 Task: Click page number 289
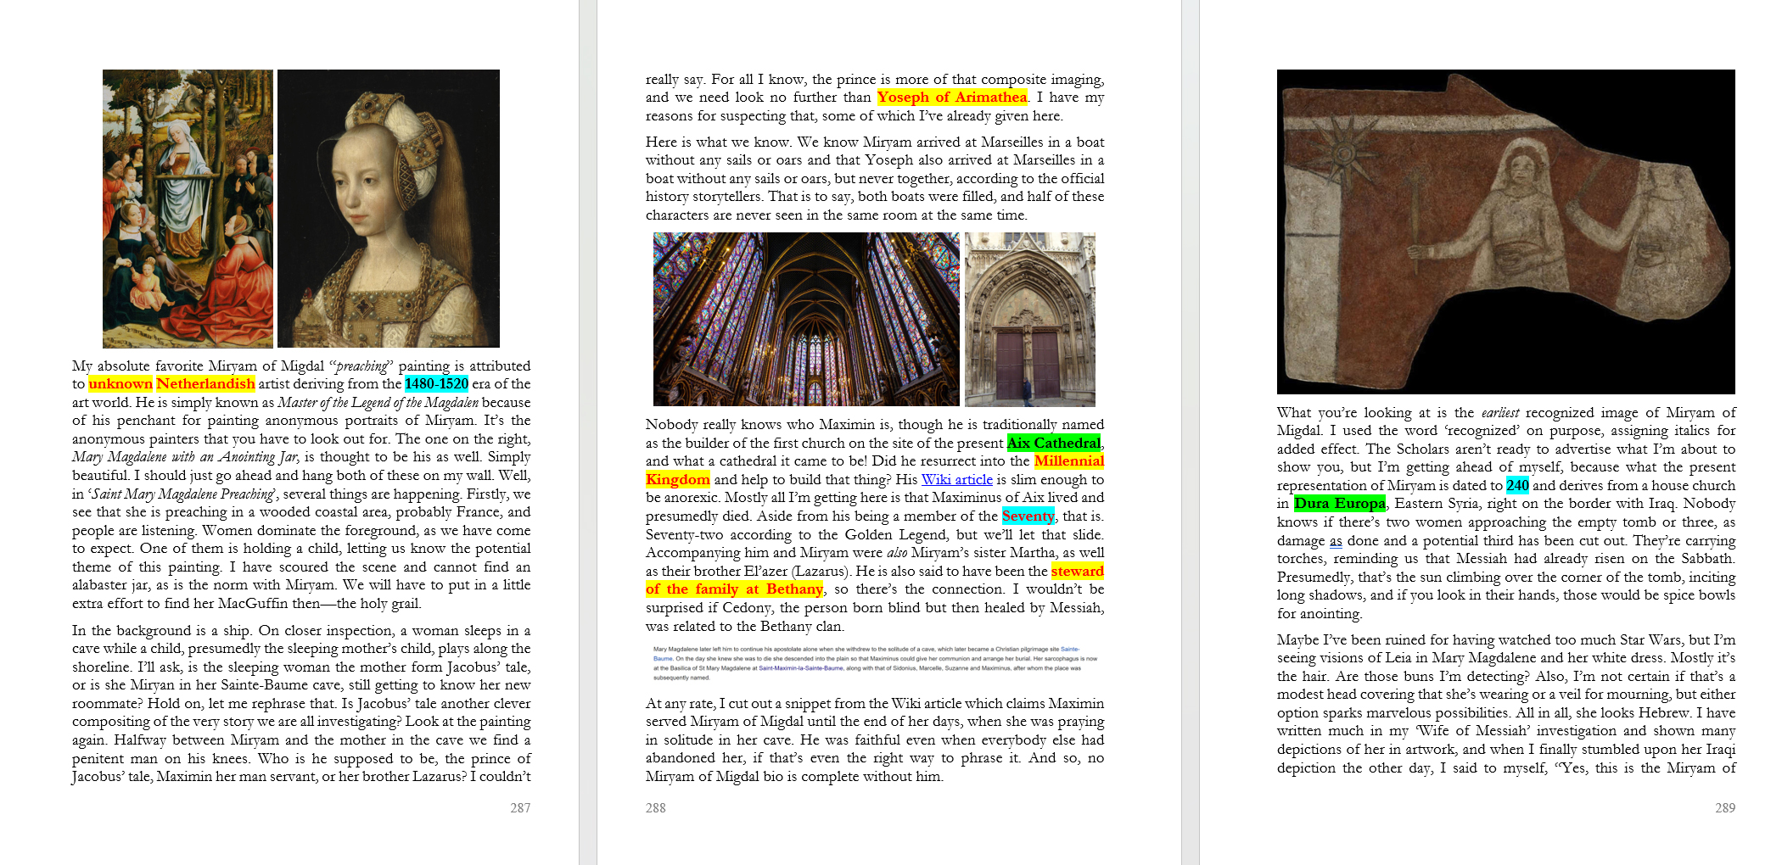[1725, 808]
